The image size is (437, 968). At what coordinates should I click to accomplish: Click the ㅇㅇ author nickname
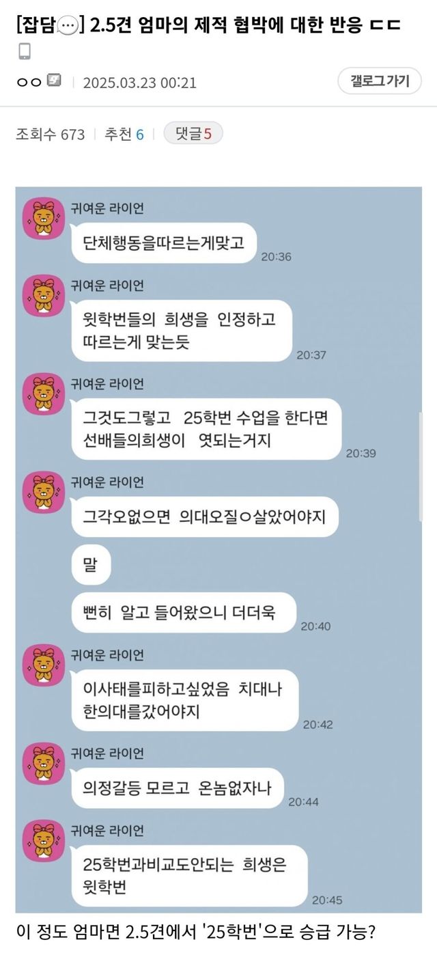29,81
